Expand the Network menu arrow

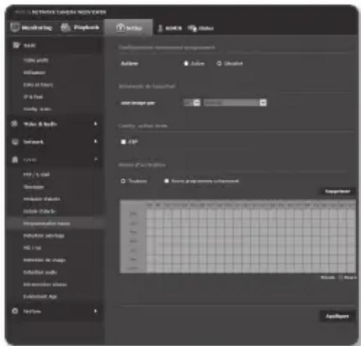tap(95, 142)
